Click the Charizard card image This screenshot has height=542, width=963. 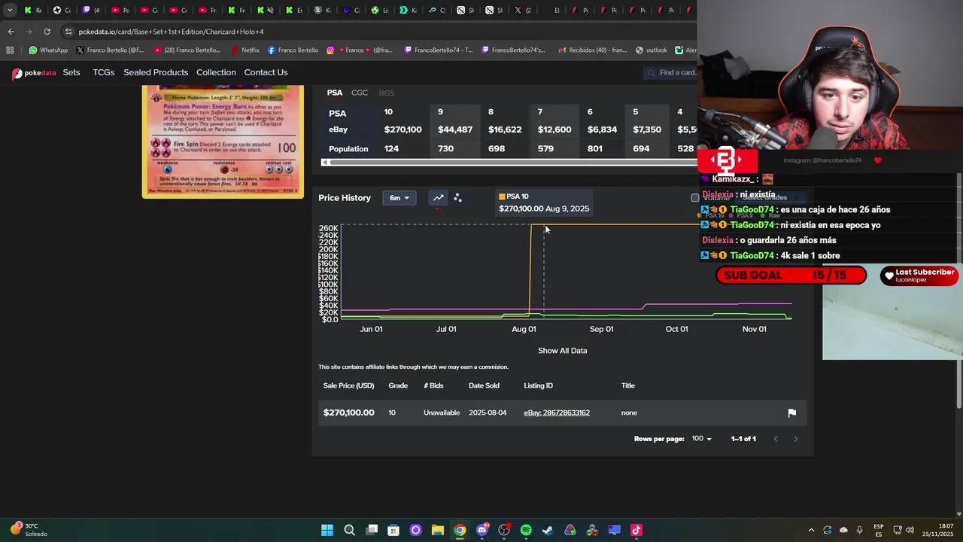[x=223, y=142]
